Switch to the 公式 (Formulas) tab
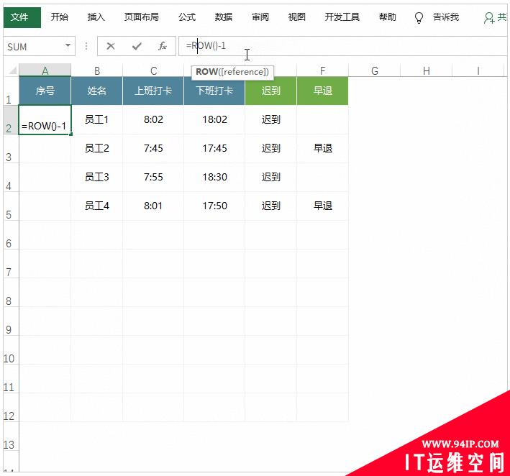This screenshot has height=476, width=510. (x=187, y=17)
